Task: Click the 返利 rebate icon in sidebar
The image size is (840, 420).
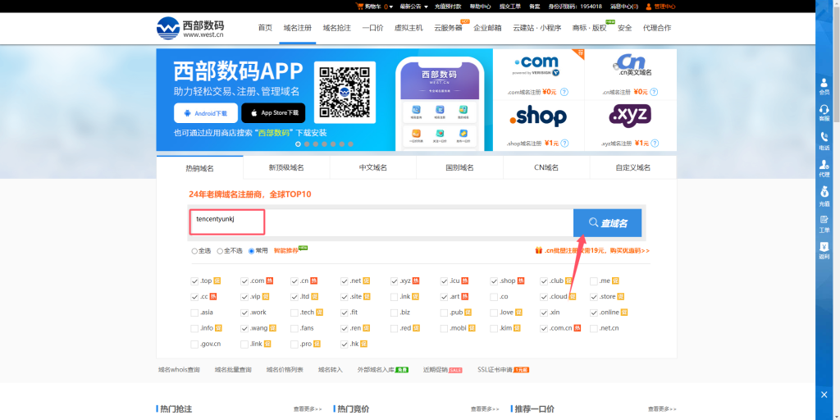Action: point(824,251)
